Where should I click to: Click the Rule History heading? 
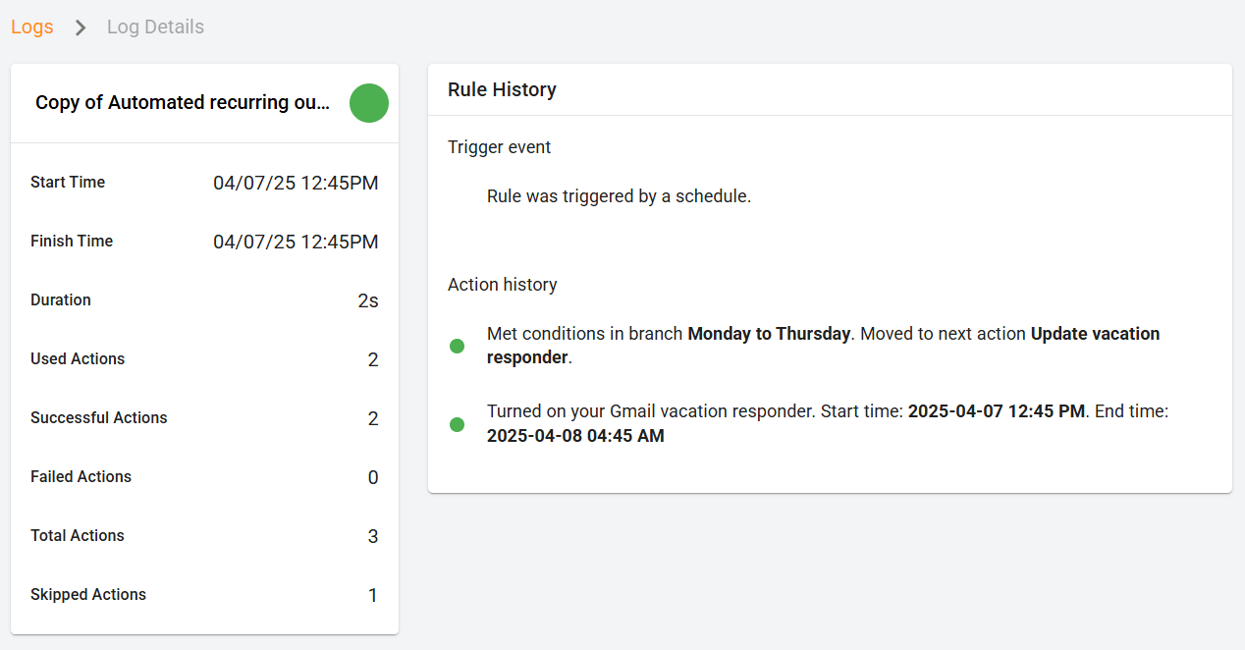point(502,89)
